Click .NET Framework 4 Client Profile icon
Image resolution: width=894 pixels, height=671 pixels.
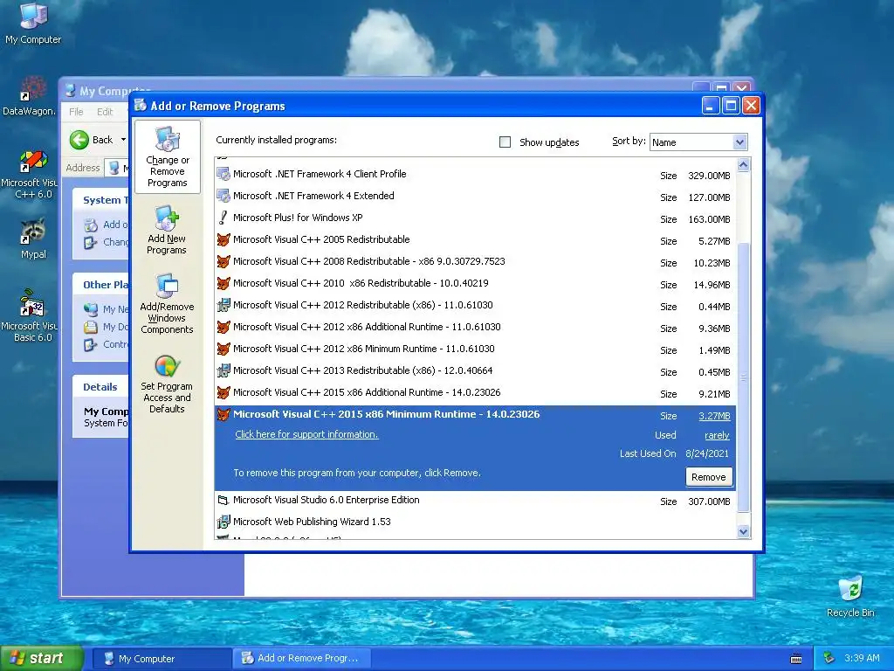pyautogui.click(x=223, y=174)
